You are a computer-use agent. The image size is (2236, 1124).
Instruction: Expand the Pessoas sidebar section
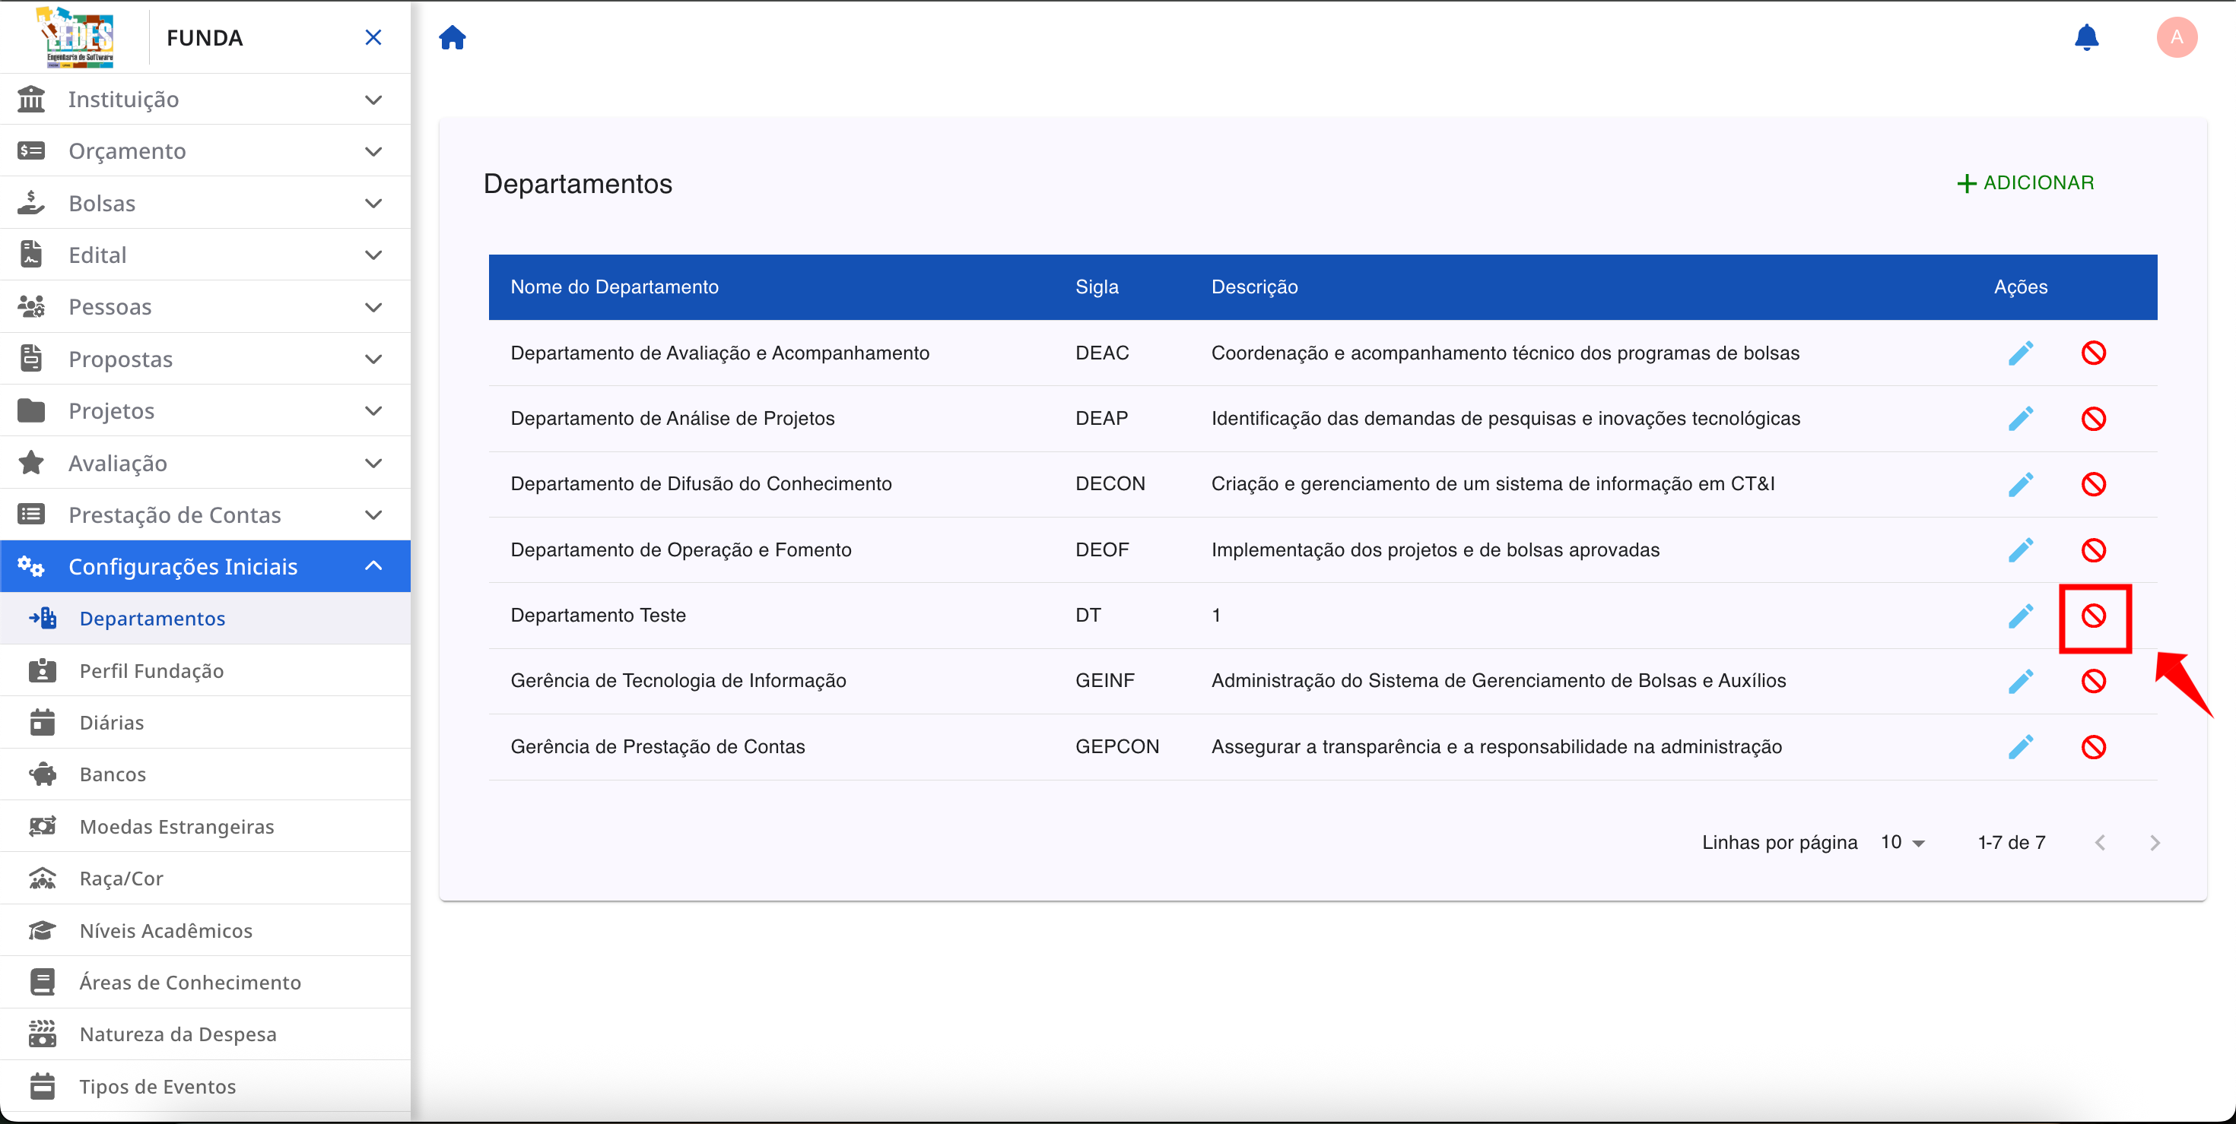[373, 306]
